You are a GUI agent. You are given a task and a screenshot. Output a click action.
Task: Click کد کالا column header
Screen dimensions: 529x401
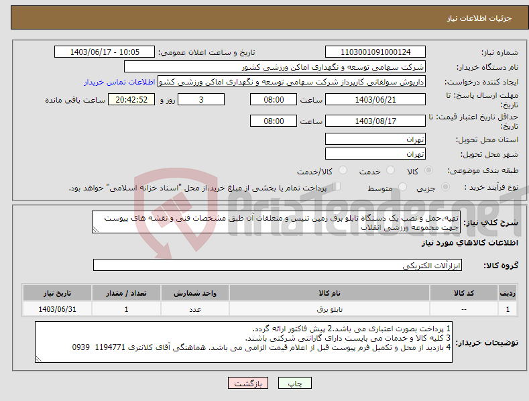(464, 293)
